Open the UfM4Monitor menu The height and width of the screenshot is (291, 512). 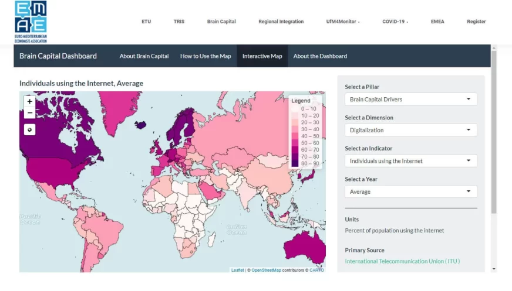point(343,22)
